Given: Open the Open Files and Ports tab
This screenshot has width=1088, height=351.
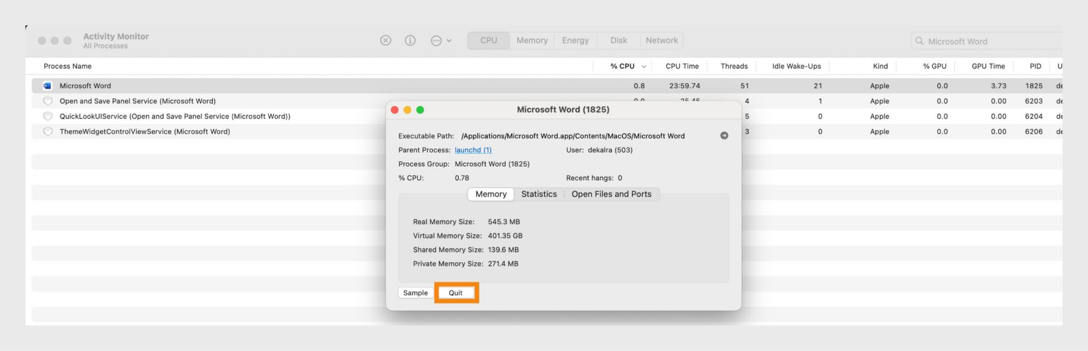Looking at the screenshot, I should [x=611, y=194].
